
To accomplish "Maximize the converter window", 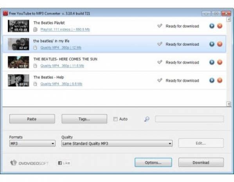I will click(216, 13).
